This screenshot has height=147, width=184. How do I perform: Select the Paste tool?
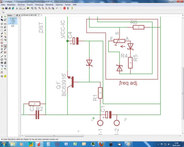point(5,34)
